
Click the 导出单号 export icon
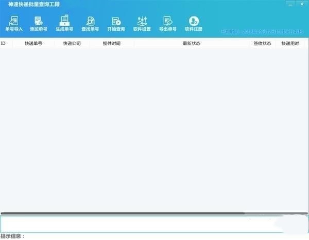click(168, 22)
